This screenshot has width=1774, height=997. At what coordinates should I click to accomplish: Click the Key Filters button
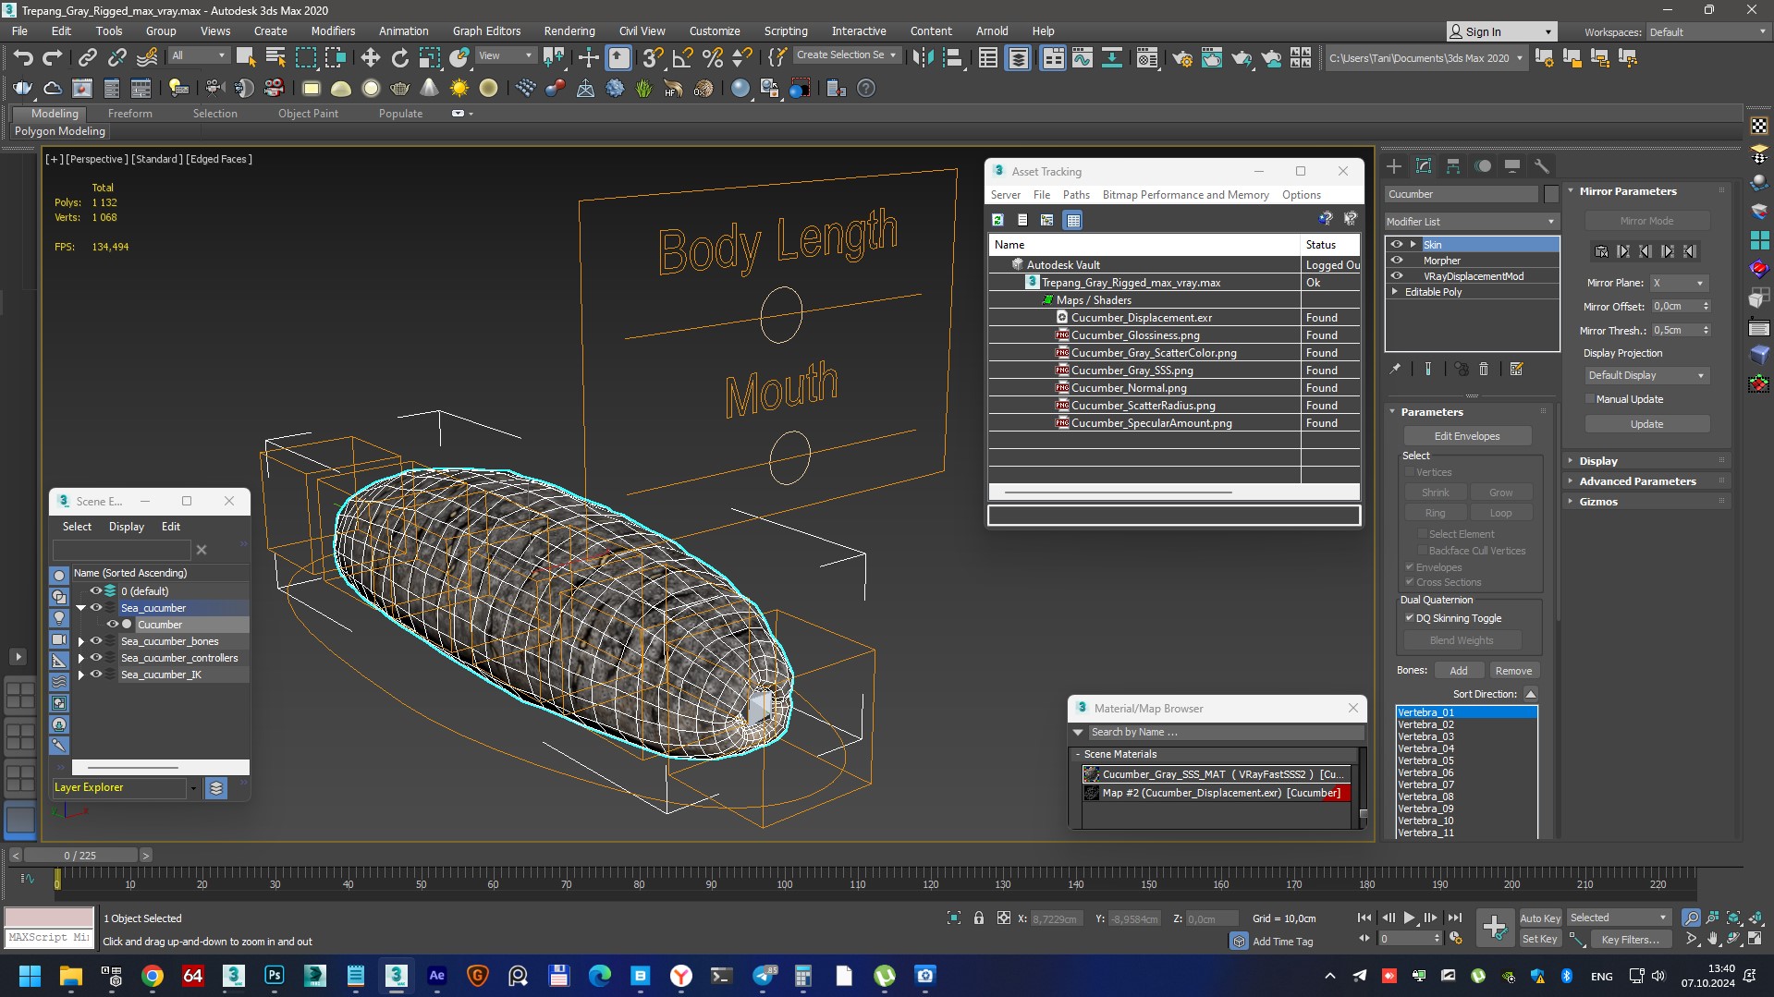coord(1630,940)
